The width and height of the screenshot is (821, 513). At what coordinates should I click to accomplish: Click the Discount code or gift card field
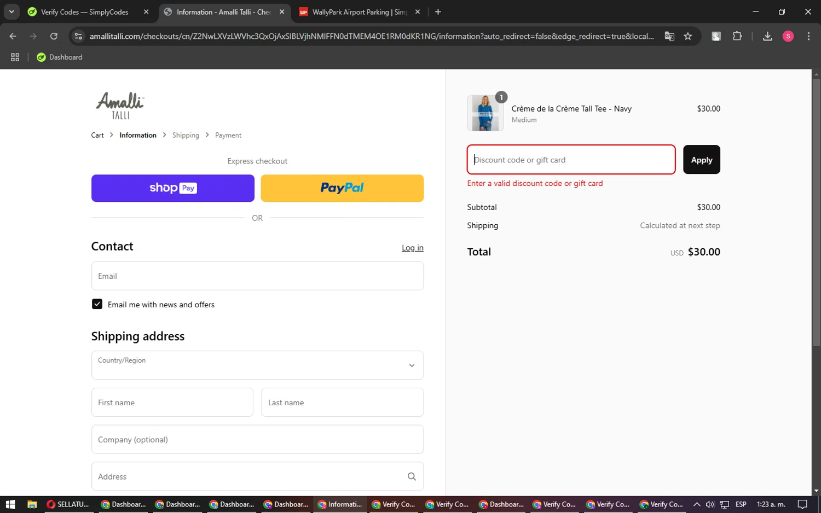coord(571,160)
